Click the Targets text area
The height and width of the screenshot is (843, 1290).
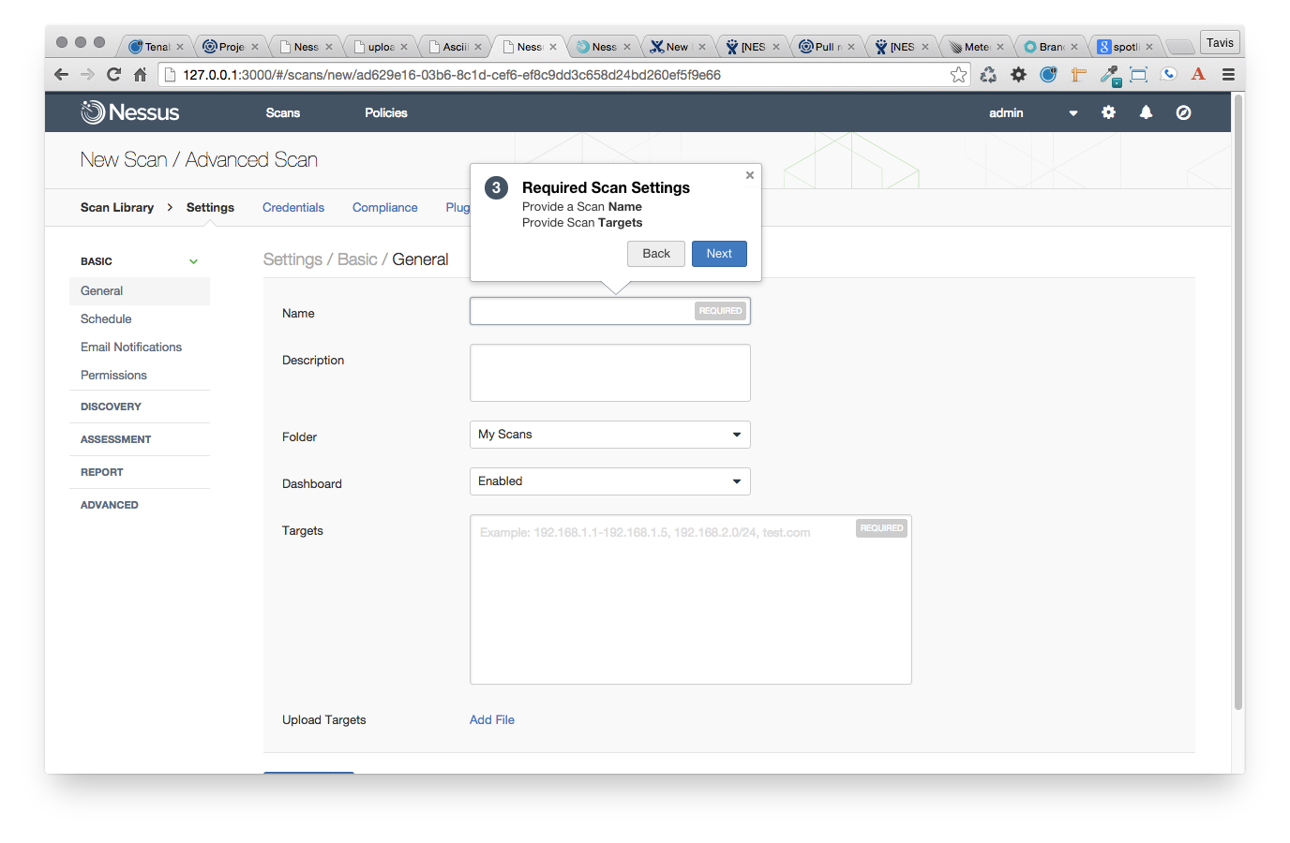click(x=690, y=599)
